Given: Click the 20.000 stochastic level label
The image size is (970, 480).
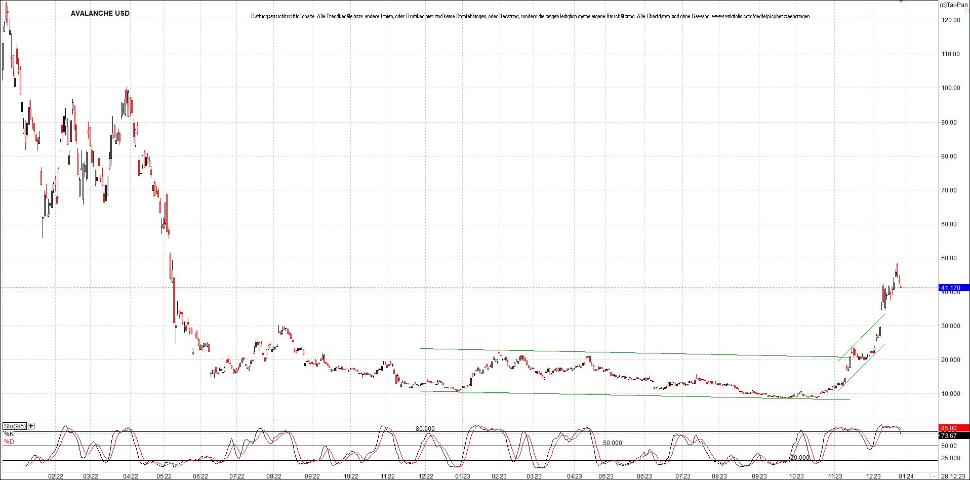Looking at the screenshot, I should 800,457.
